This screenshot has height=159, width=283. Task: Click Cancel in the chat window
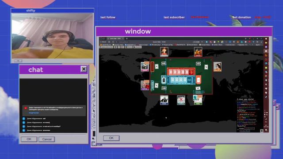point(47,139)
